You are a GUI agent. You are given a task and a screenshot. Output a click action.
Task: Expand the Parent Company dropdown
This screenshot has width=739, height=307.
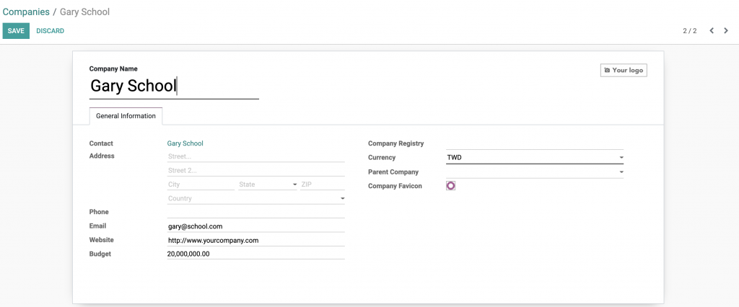(x=534, y=172)
